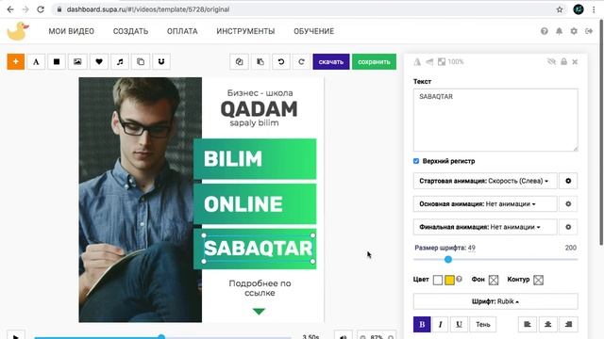The height and width of the screenshot is (339, 604).
Task: Bookmark page with browser star icon
Action: 560,9
